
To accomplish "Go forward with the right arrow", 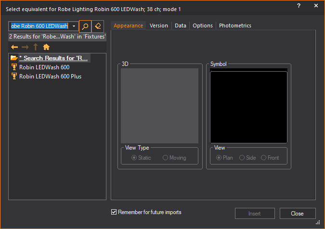I will tap(25, 47).
